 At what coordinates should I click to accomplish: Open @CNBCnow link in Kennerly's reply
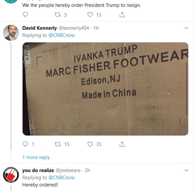62,35
